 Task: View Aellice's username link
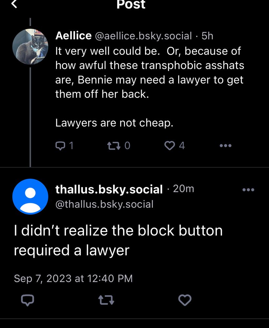[x=73, y=35]
